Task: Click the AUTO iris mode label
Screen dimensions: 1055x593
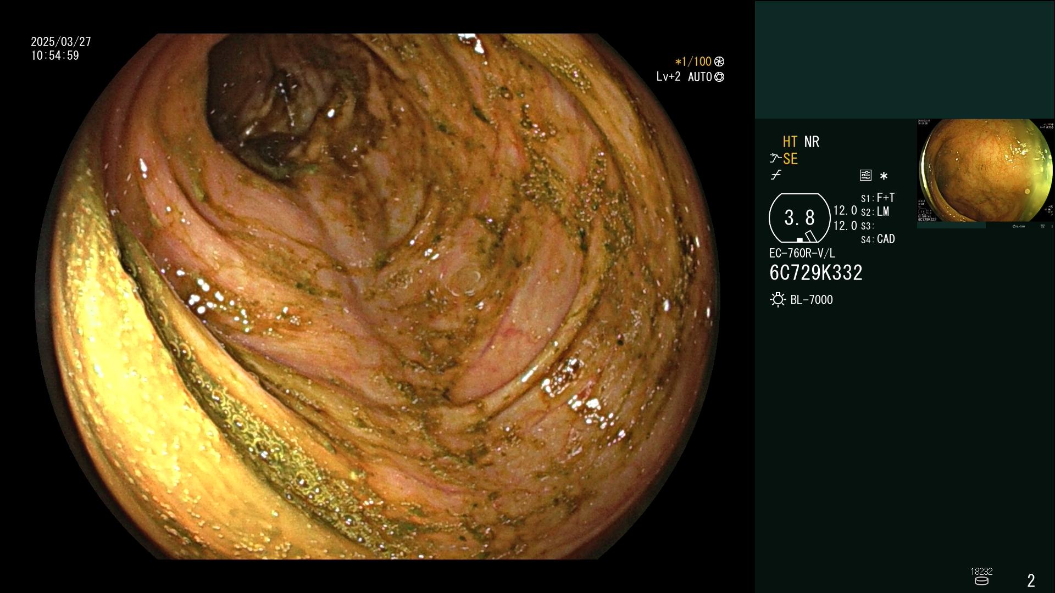Action: (700, 77)
